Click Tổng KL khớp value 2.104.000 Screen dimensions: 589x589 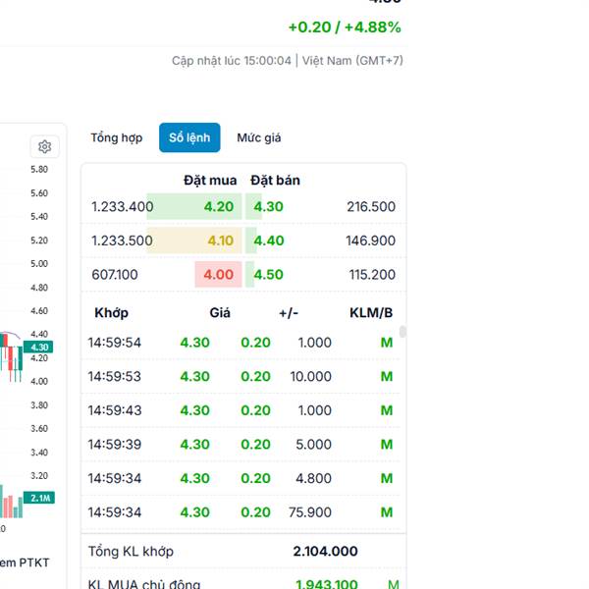click(x=325, y=551)
